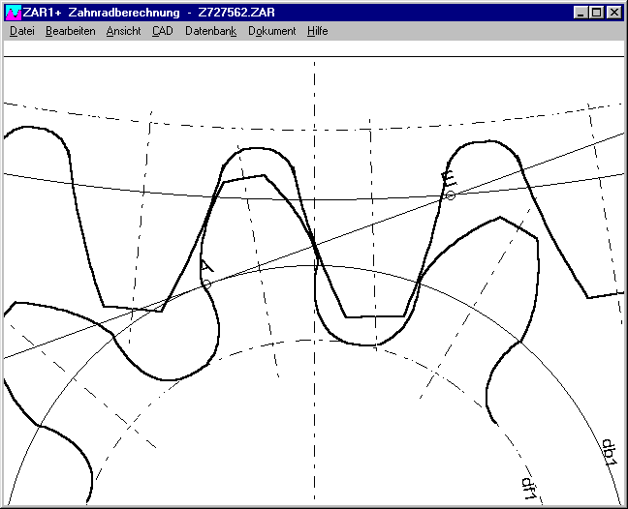Click the db1 base circle label
This screenshot has width=628, height=509.
point(608,452)
